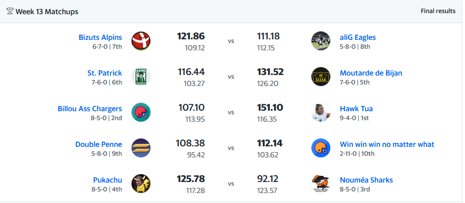Open the St. Patrick team name link
This screenshot has height=203, width=465.
pos(105,73)
